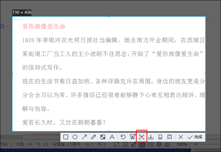Click the 节: 1/1 status entry
The height and width of the screenshot is (152, 221).
click(42, 144)
